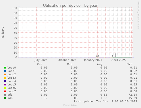
Task: Select the loop0 legend label
Action: (x=12, y=68)
